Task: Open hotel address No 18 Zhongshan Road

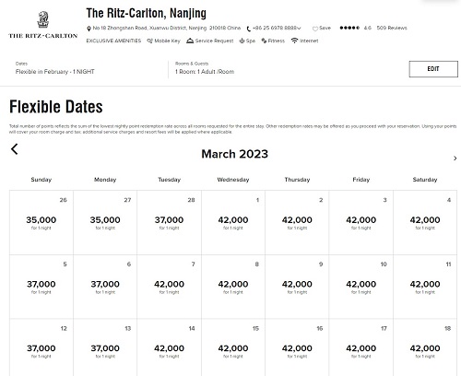Action: coord(167,28)
